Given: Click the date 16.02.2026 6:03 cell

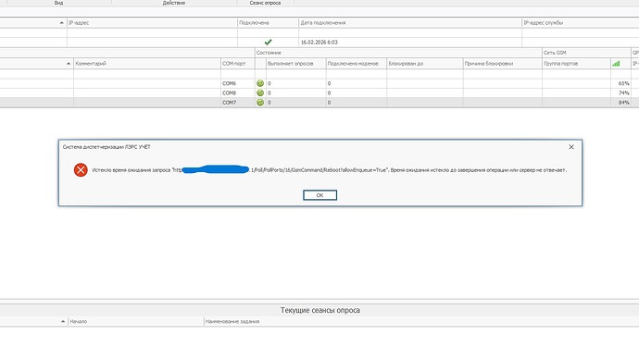Looking at the screenshot, I should (410, 42).
